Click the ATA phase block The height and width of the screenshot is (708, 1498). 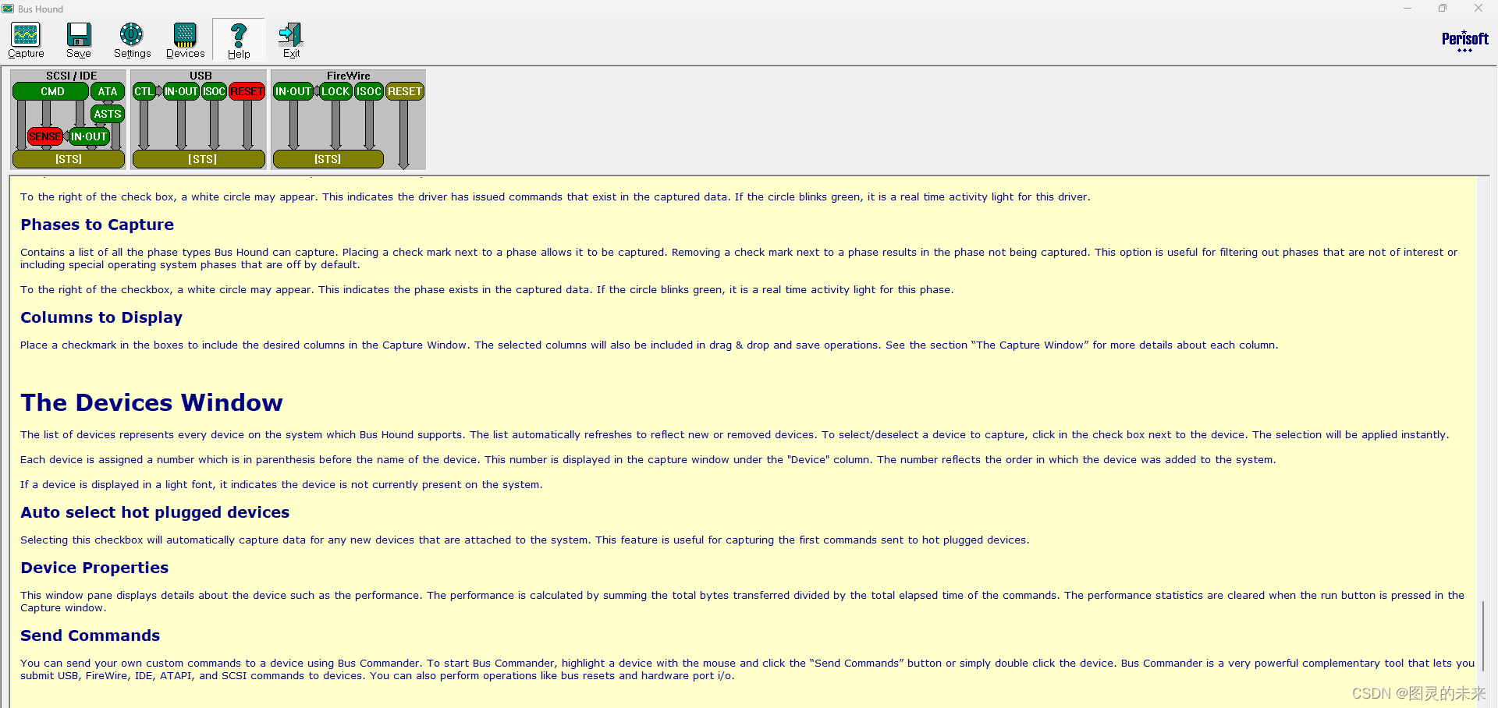pos(108,91)
